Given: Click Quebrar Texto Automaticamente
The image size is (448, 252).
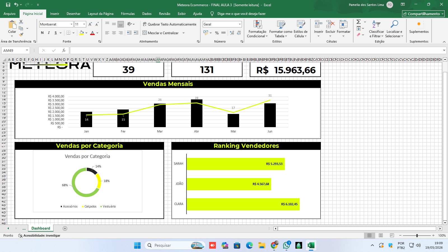Looking at the screenshot, I should [169, 24].
